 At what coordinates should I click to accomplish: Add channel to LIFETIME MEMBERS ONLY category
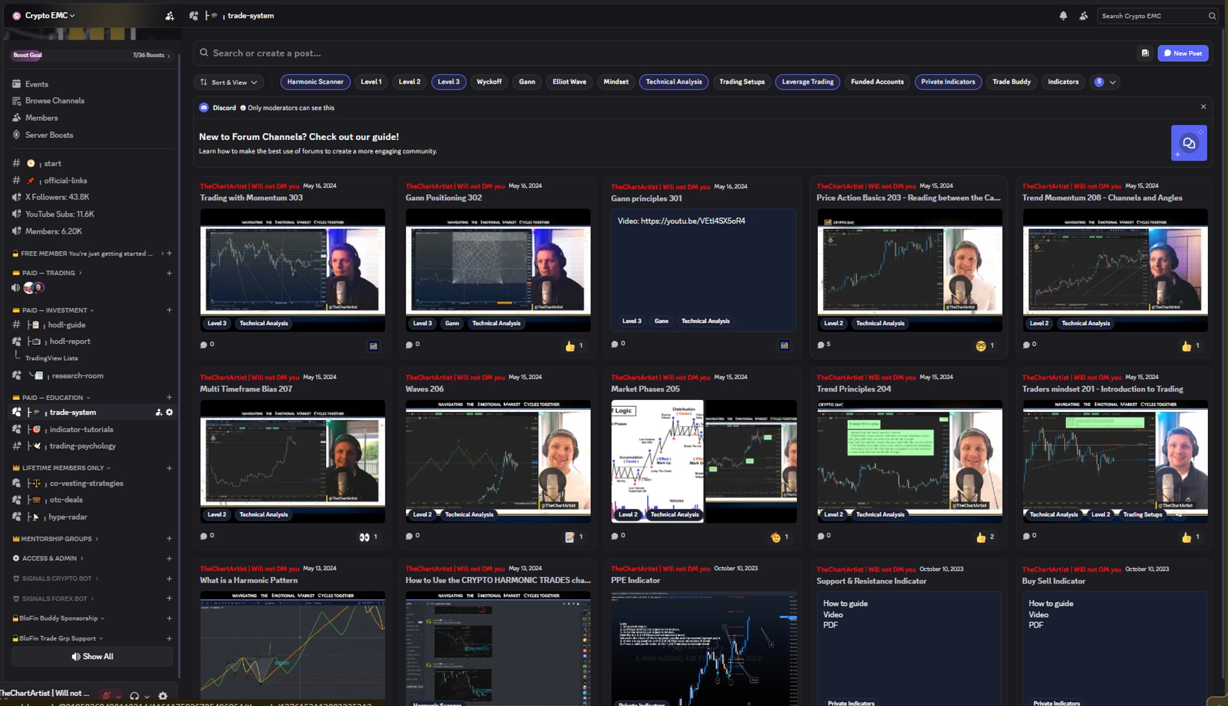tap(169, 468)
